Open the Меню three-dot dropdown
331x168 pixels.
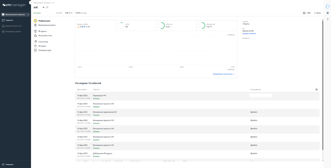317,13
